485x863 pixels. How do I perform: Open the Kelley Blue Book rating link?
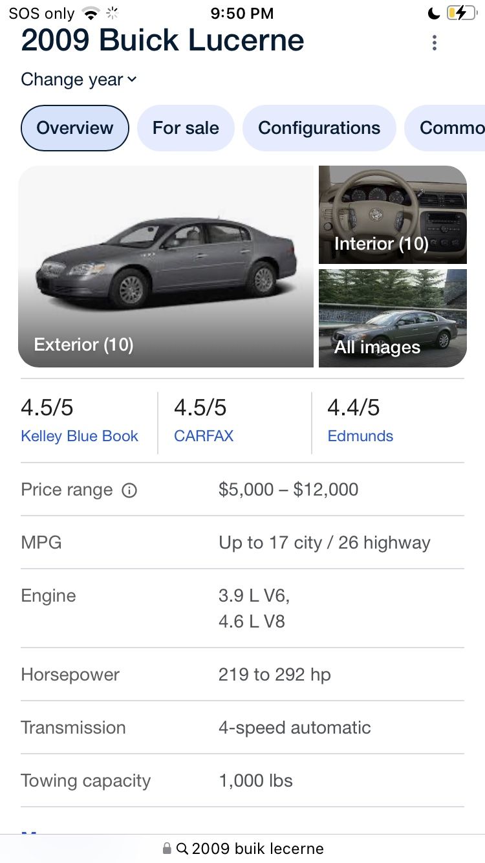point(80,436)
